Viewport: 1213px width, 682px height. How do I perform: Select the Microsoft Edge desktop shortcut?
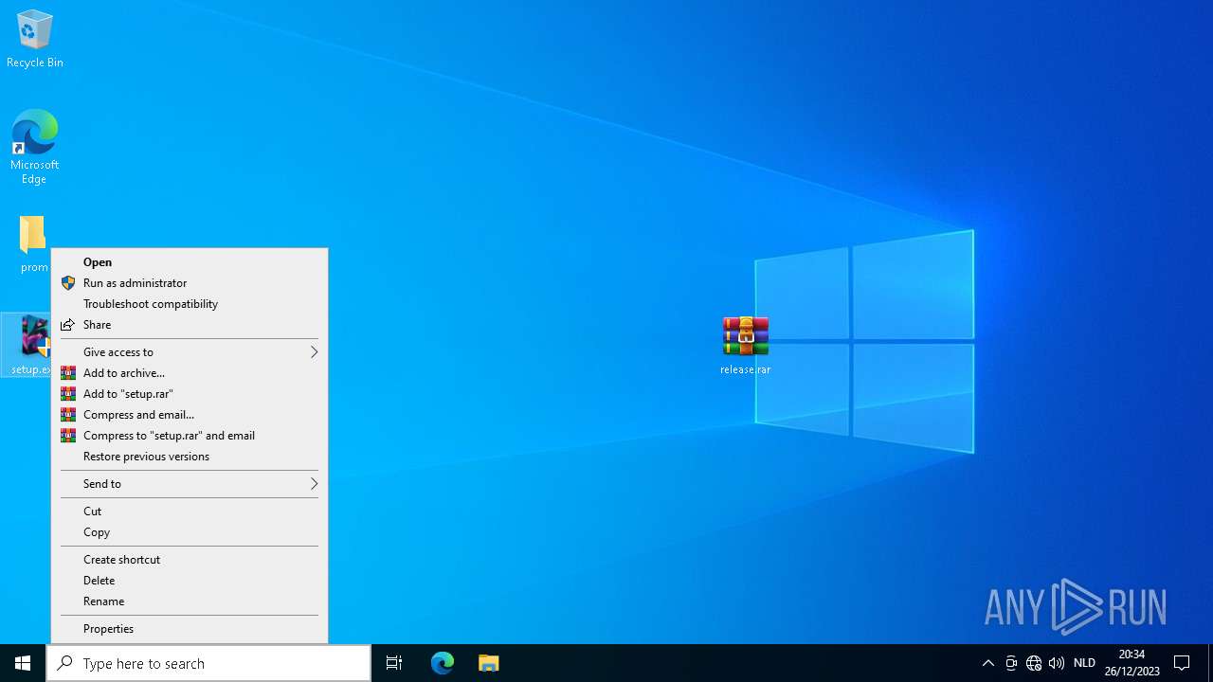[x=35, y=147]
